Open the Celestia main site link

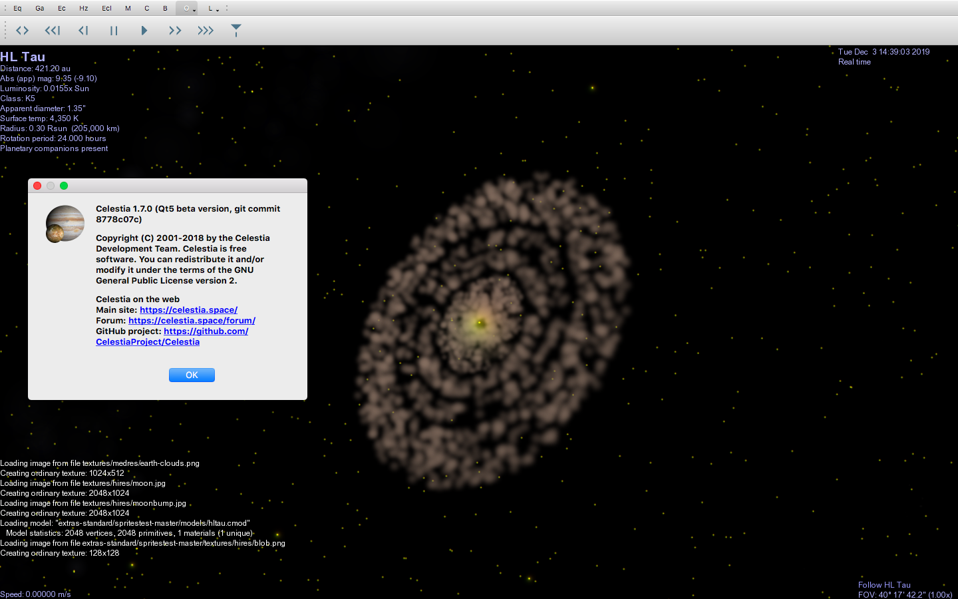[188, 309]
